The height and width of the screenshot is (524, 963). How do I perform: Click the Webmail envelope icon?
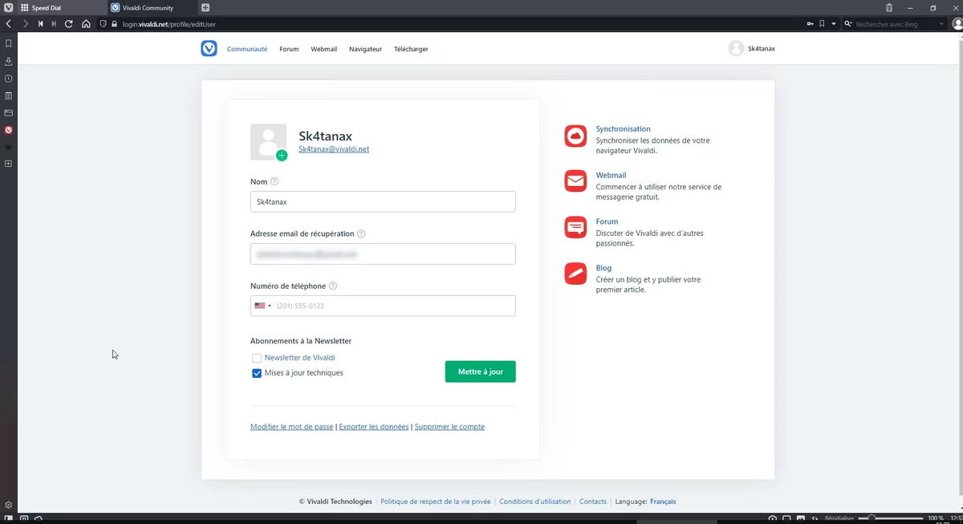coord(575,181)
